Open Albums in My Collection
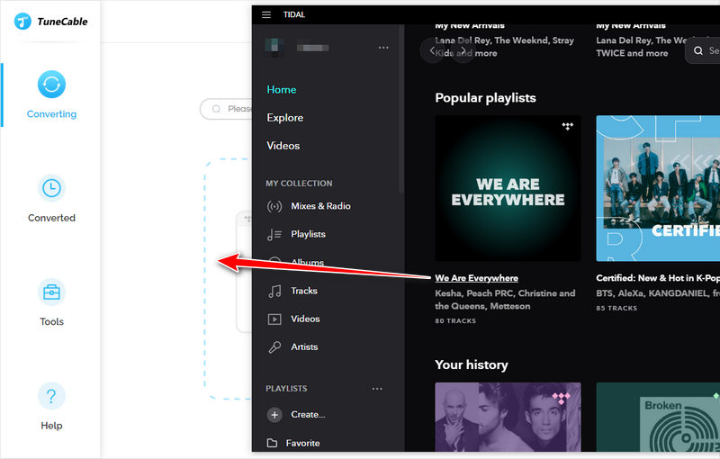Viewport: 720px width, 459px height. [x=308, y=262]
